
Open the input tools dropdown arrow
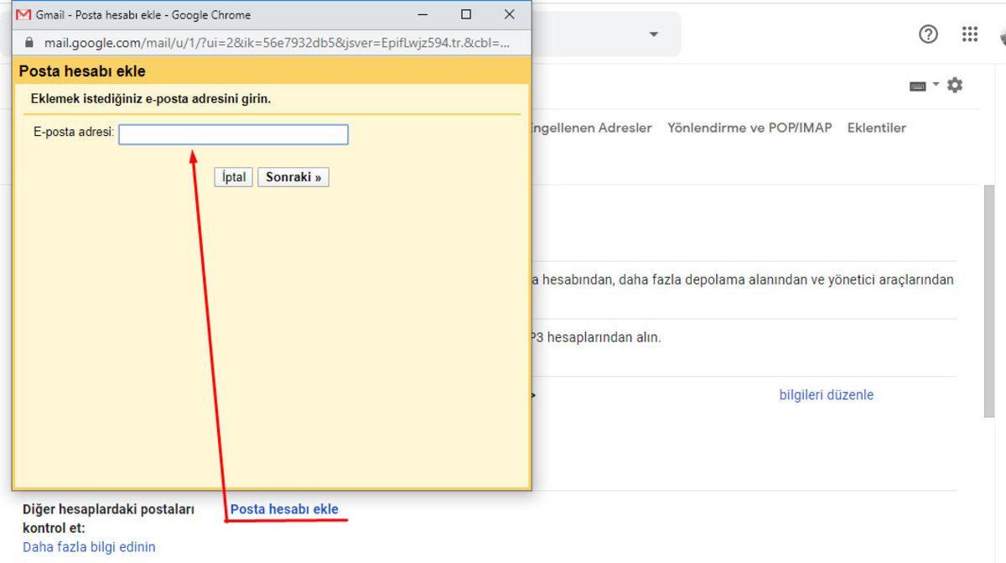[x=934, y=84]
